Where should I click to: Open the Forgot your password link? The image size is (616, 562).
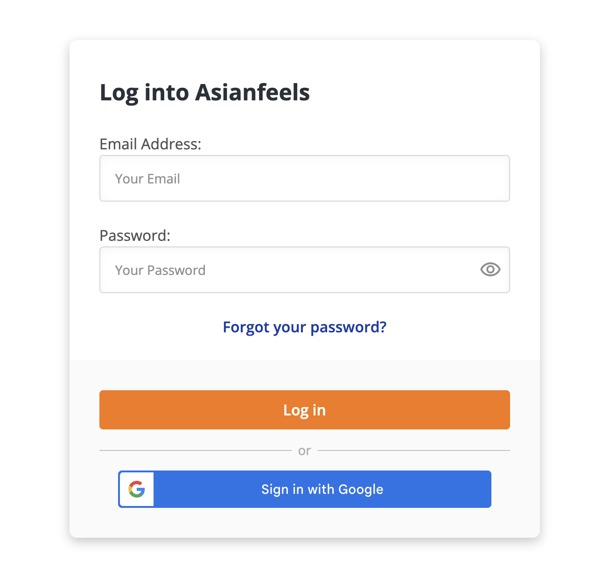pos(304,327)
